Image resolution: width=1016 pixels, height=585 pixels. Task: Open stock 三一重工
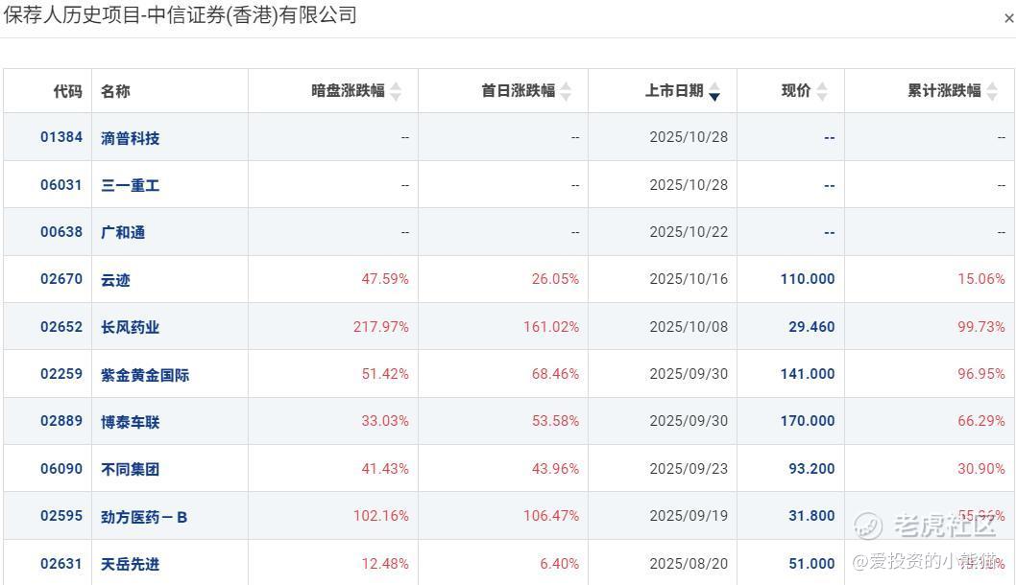pyautogui.click(x=131, y=185)
